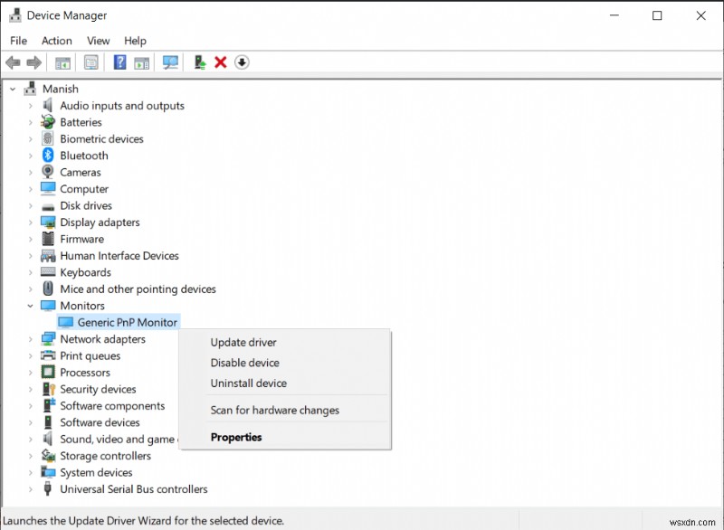The height and width of the screenshot is (530, 724).
Task: Click the Scan for hardware changes toolbar icon
Action: [x=171, y=62]
